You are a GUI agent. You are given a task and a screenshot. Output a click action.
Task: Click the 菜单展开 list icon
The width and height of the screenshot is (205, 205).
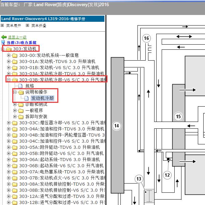(x=2, y=25)
